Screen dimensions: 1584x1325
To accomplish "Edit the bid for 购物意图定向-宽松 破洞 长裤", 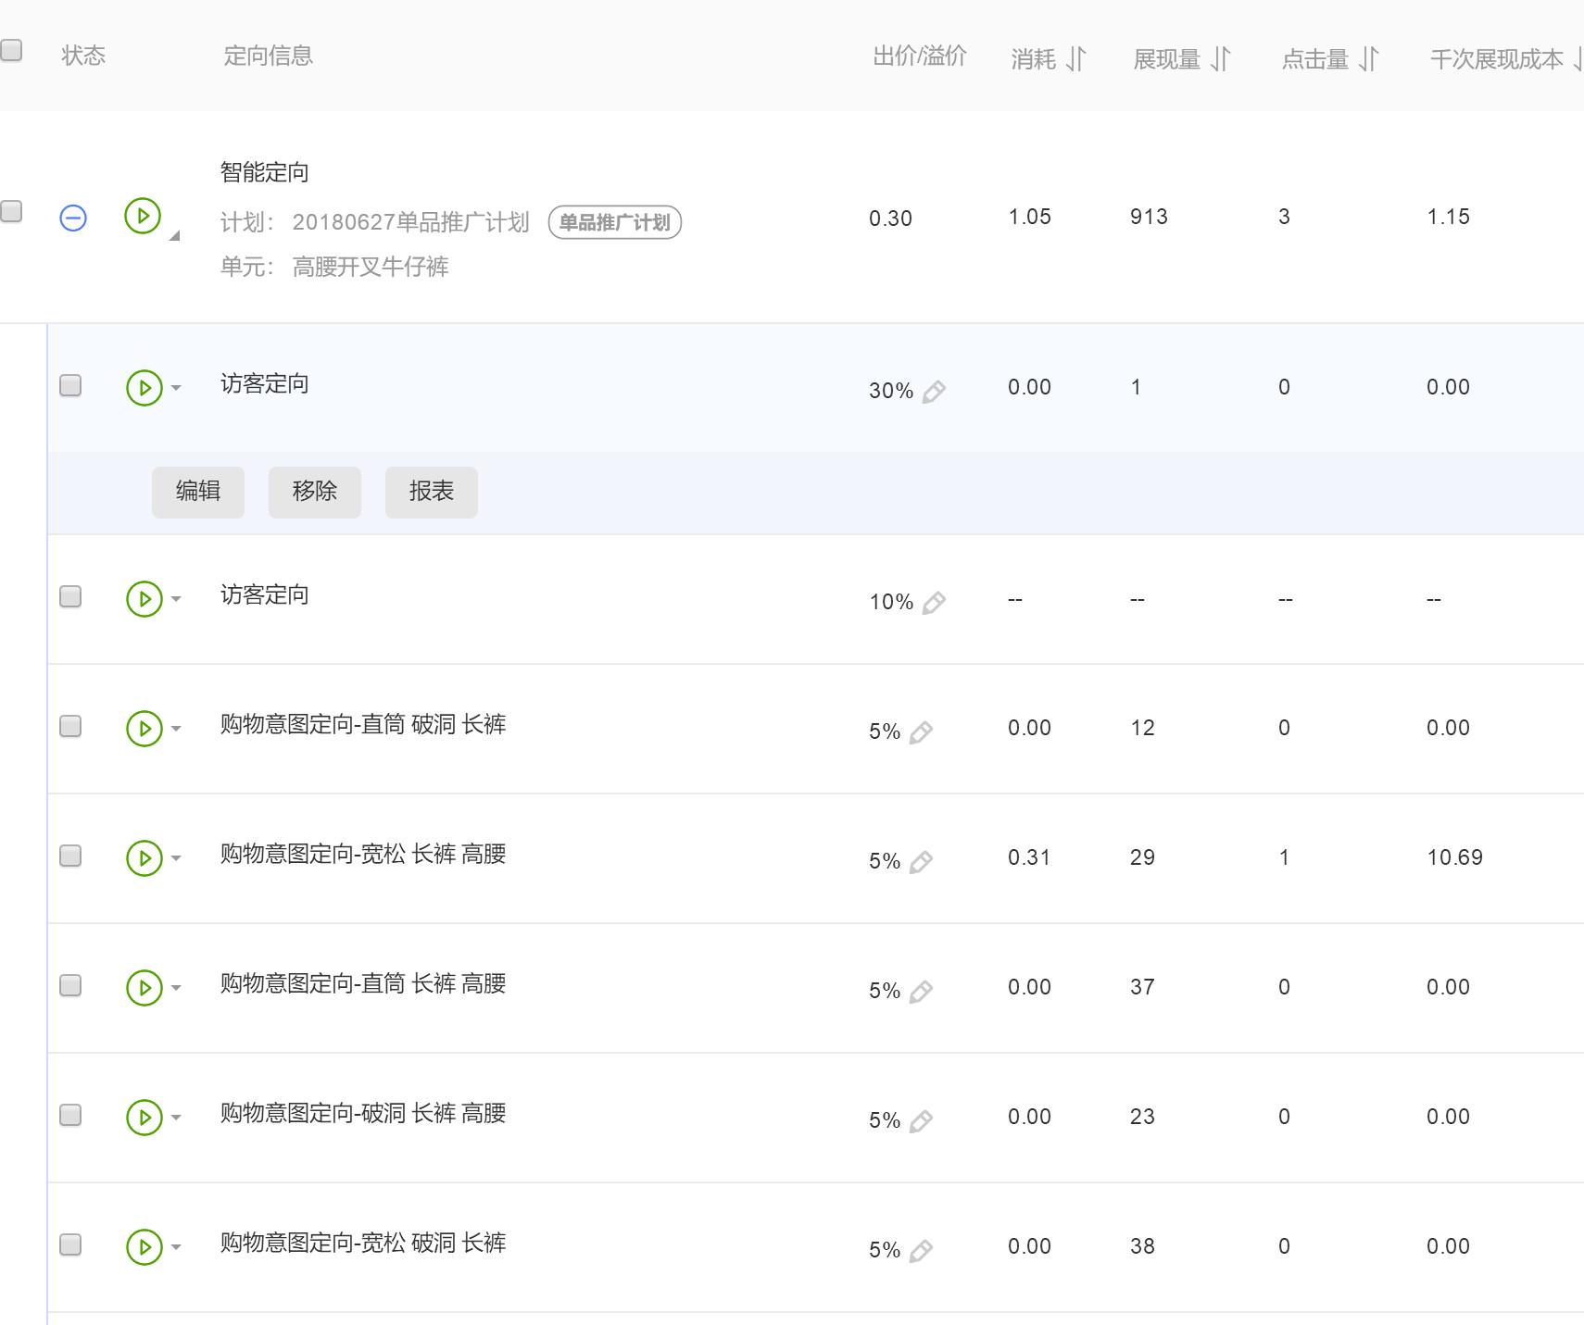I will click(921, 1251).
